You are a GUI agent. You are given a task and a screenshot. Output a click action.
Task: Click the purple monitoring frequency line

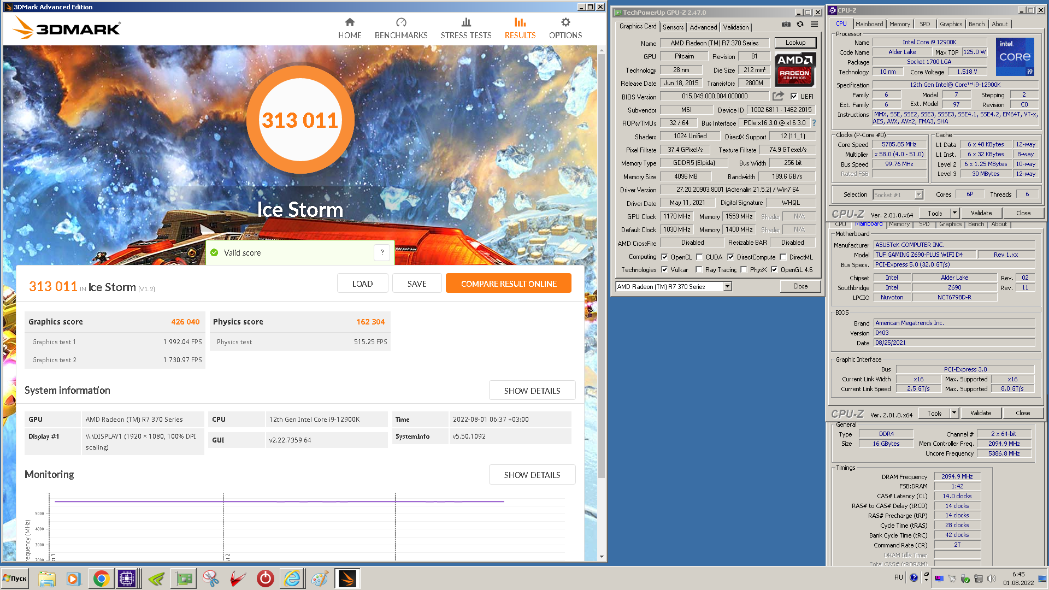pos(279,501)
